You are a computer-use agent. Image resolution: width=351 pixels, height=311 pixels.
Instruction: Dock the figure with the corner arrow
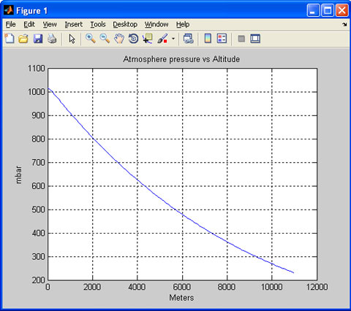click(x=344, y=24)
